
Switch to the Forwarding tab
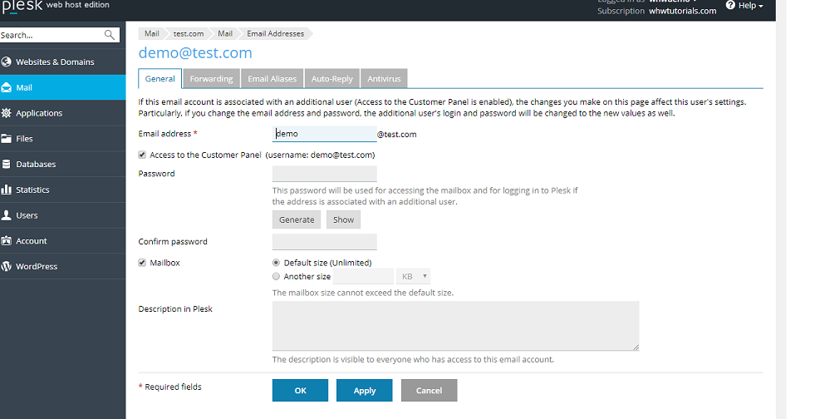211,79
